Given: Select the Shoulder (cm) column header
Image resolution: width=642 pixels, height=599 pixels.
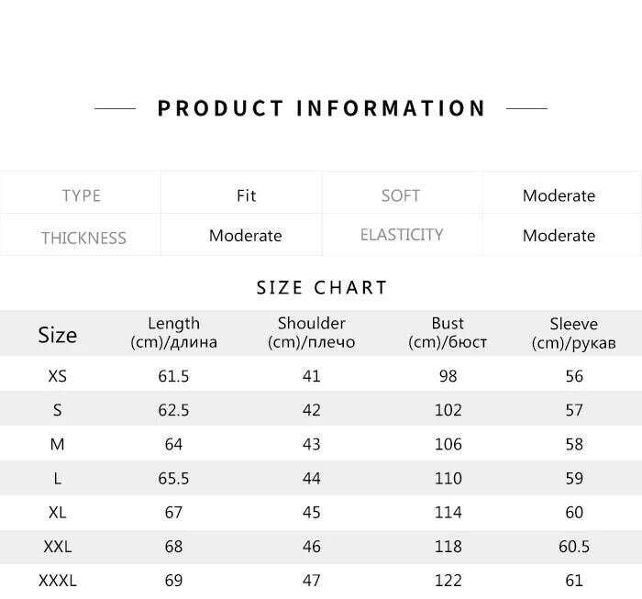Looking at the screenshot, I should 311,333.
